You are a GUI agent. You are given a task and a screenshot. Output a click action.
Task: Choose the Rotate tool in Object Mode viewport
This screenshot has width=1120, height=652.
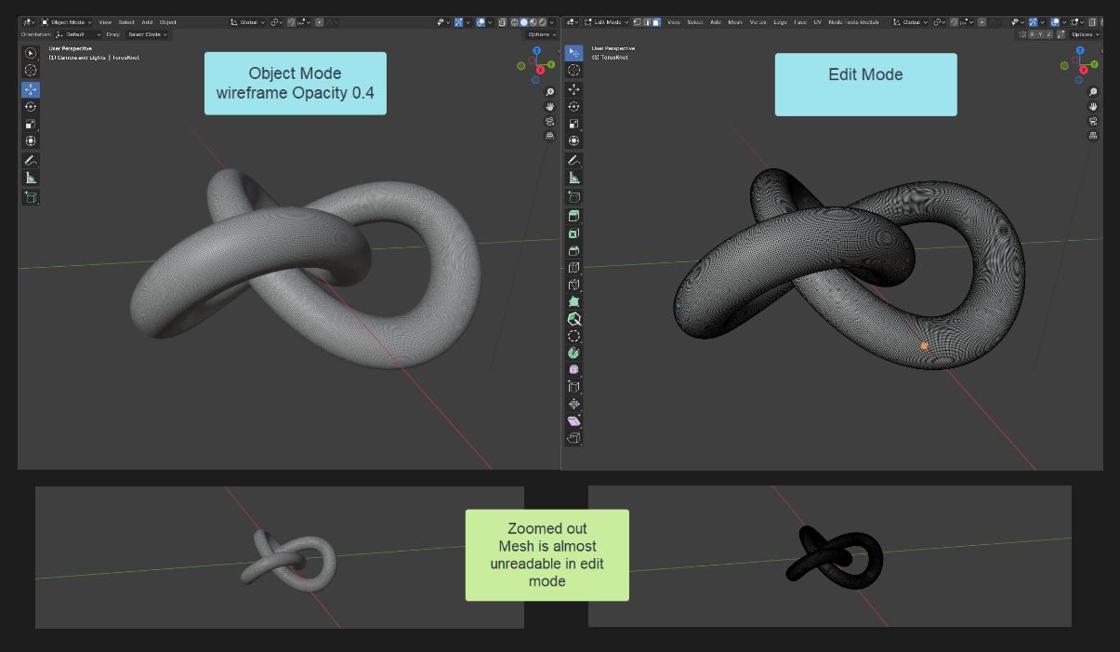tap(31, 107)
